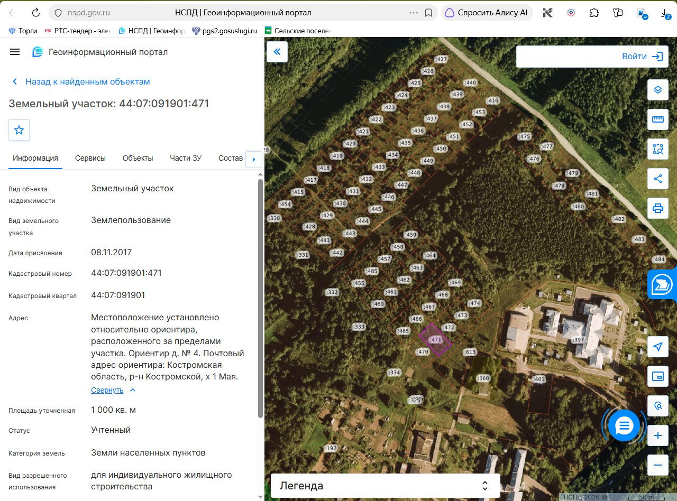Viewport: 677px width, 501px height.
Task: Open the Торги bookmark
Action: [23, 31]
